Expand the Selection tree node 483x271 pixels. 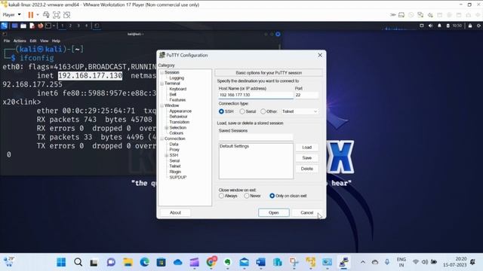[166, 128]
